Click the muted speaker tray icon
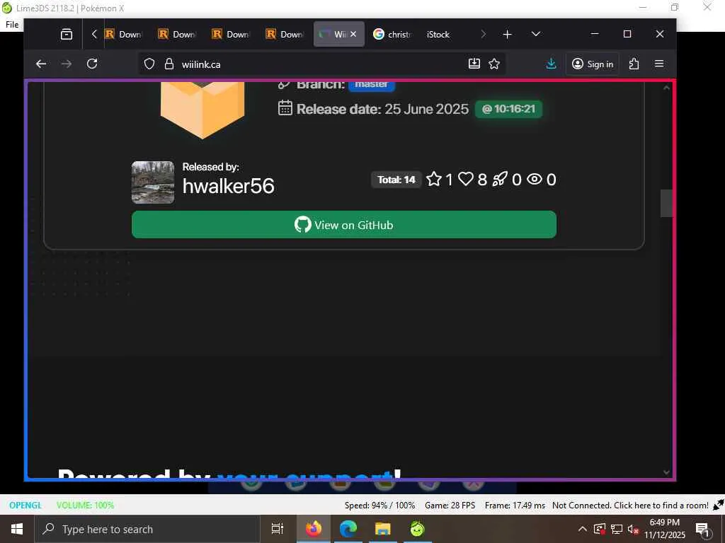Viewport: 725px width, 543px height. pos(633,529)
